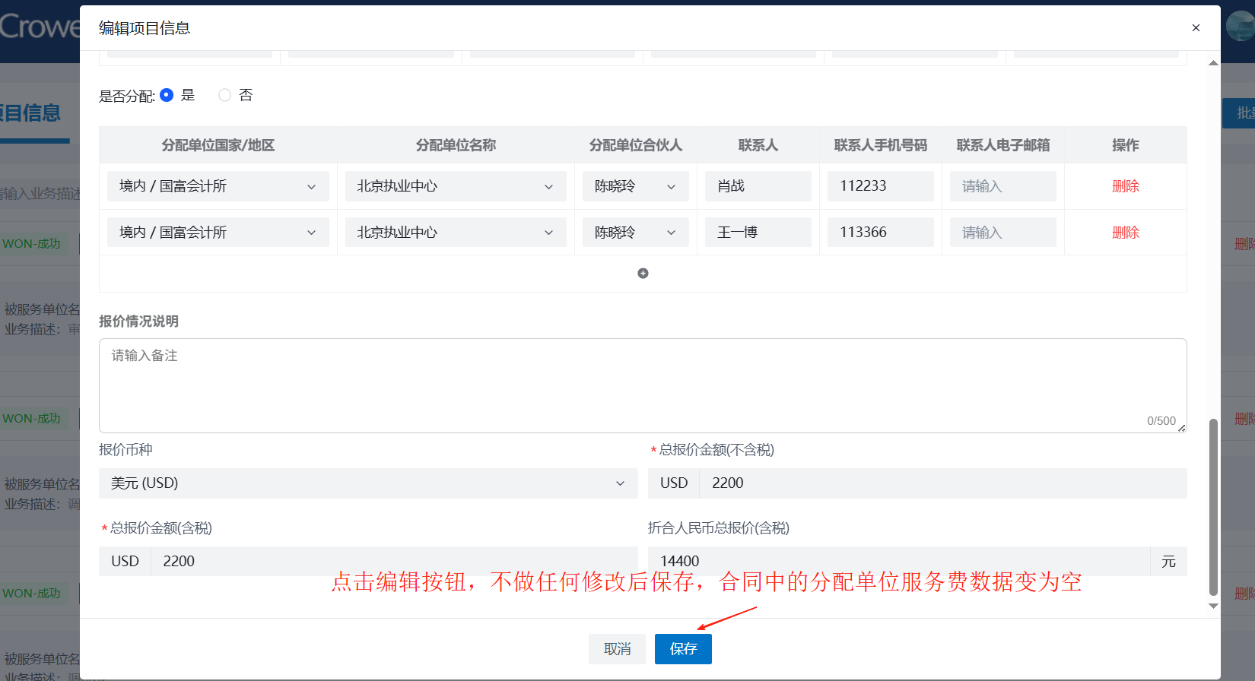Open unit name dropdown in 肖战 row
The width and height of the screenshot is (1255, 681).
point(456,186)
